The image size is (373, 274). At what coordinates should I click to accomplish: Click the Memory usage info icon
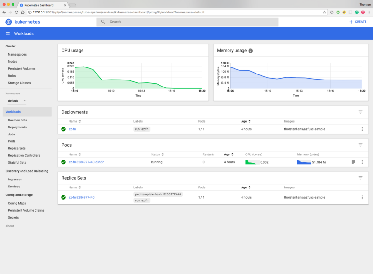[x=250, y=51]
